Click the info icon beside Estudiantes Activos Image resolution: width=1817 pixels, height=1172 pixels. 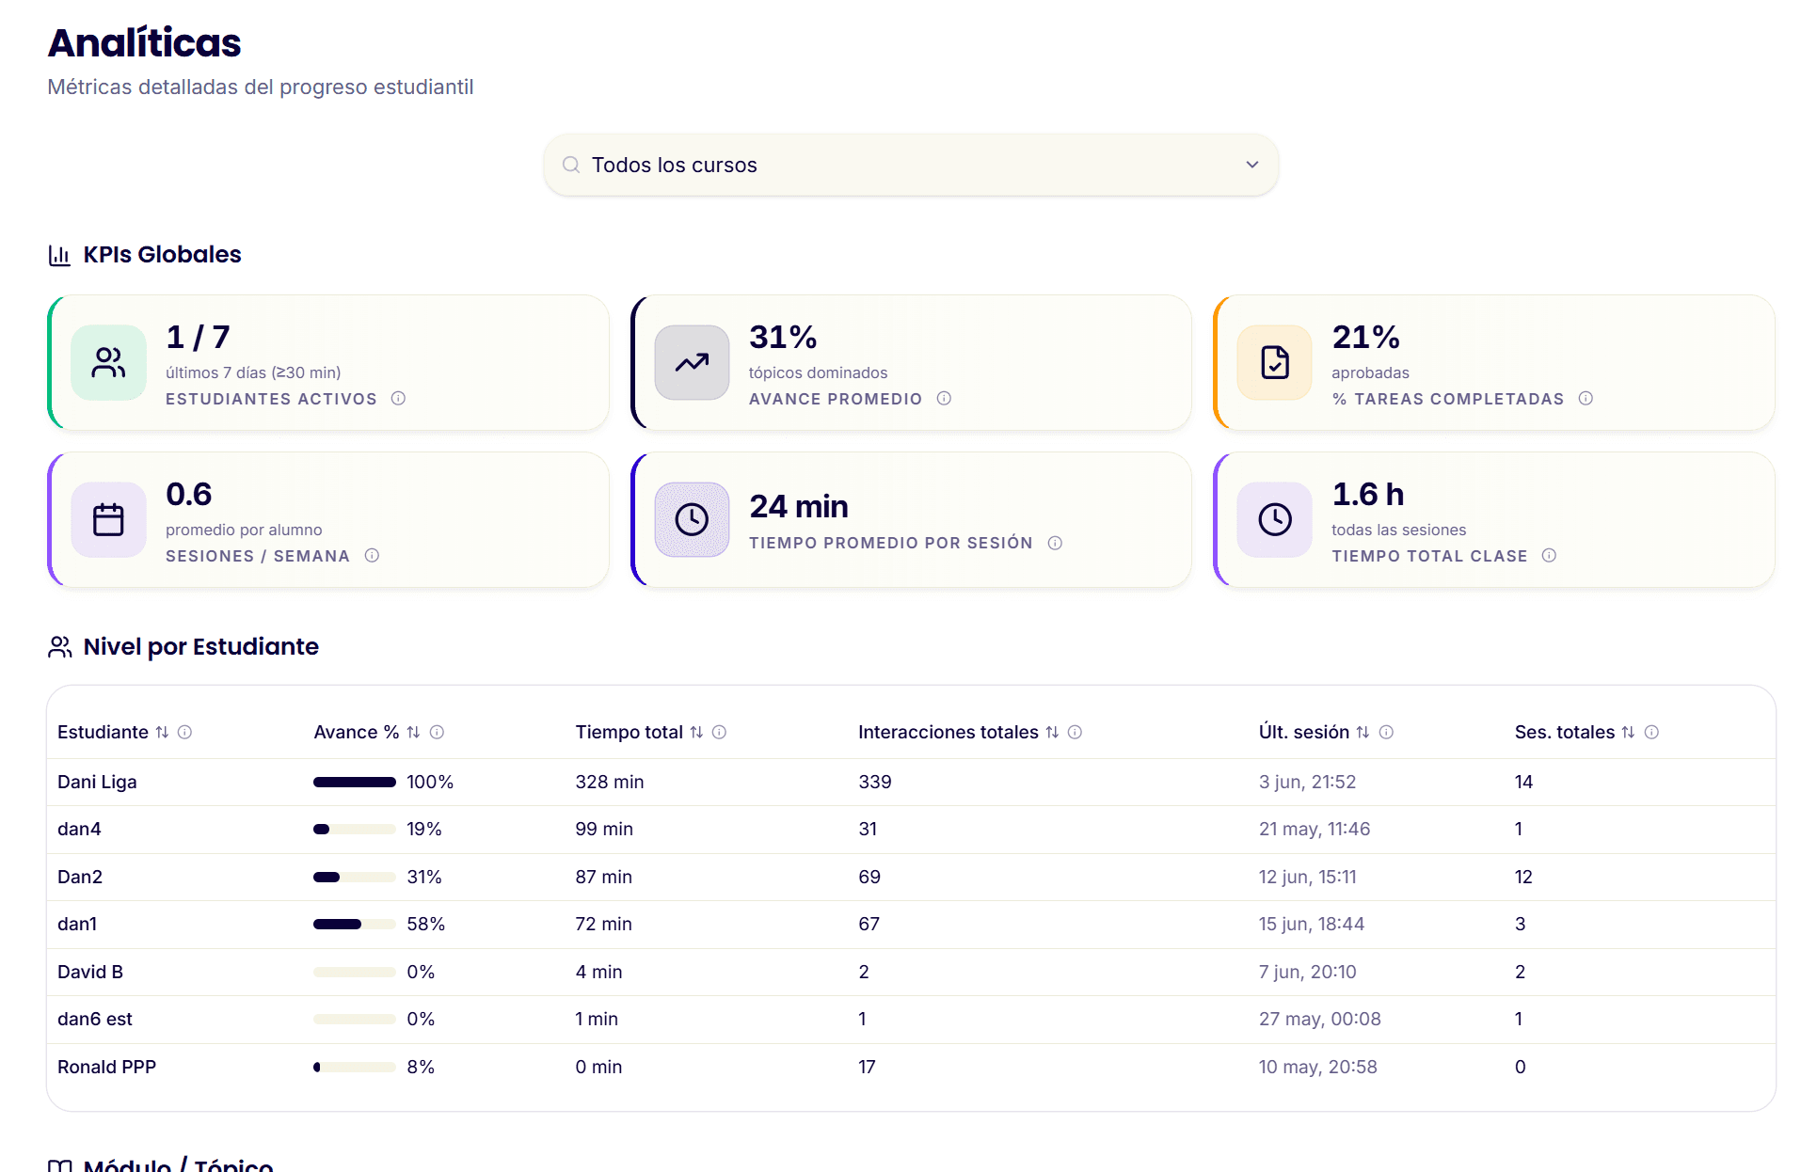point(398,399)
